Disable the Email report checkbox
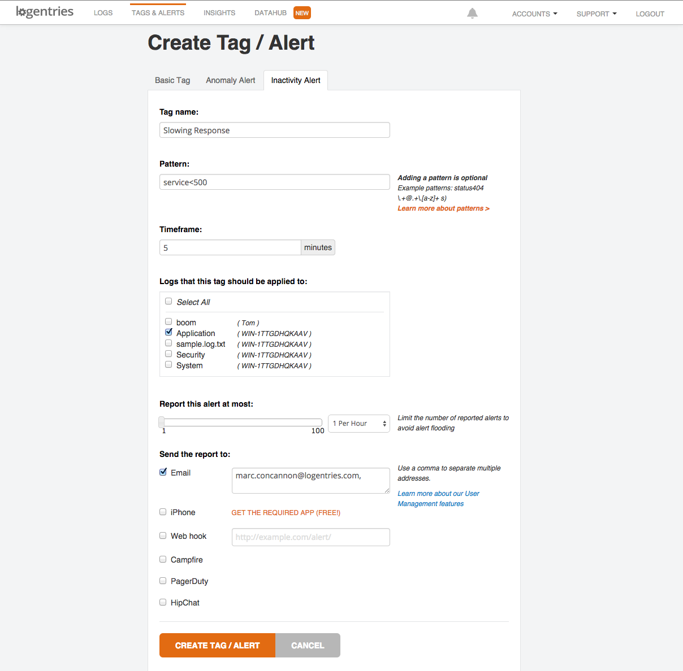683x671 pixels. click(163, 472)
